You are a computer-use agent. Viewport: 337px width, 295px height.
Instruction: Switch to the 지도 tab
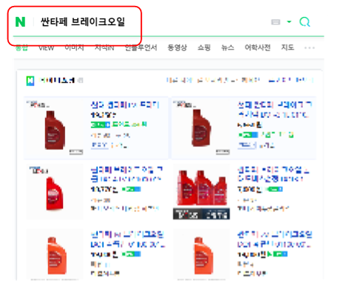pos(287,47)
